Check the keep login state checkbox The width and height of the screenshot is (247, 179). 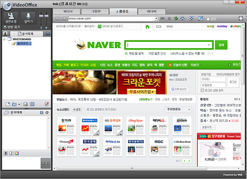pyautogui.click(x=202, y=90)
